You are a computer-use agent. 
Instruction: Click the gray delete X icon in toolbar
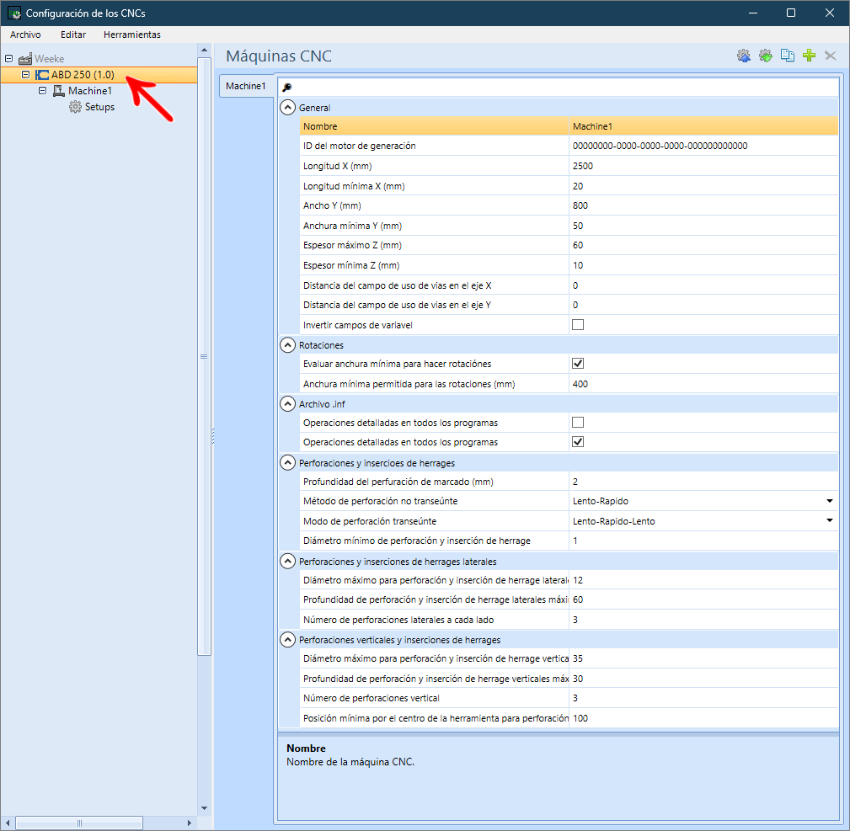pos(831,56)
